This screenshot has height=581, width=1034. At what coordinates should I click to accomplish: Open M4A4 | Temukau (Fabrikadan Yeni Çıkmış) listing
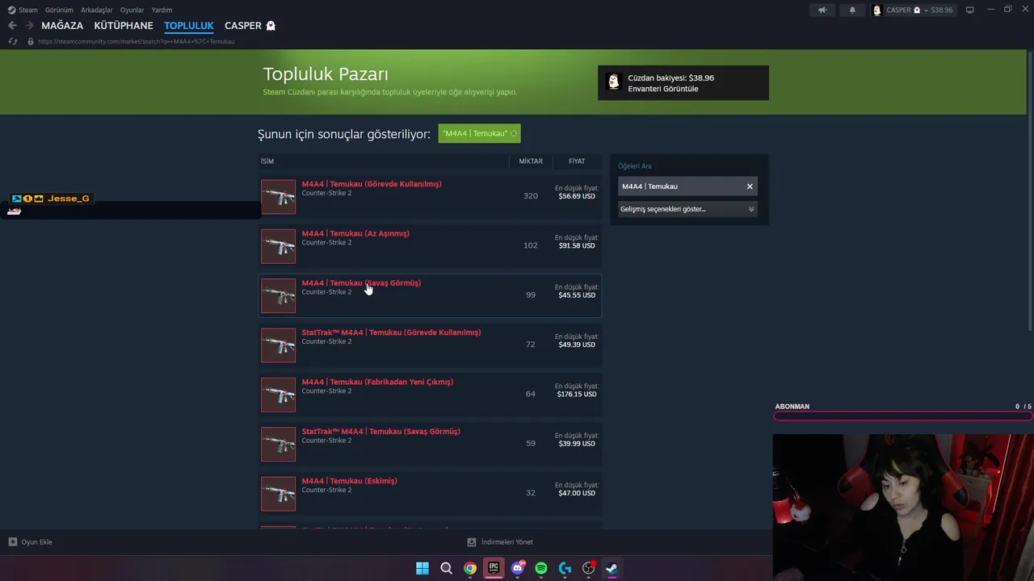click(x=377, y=382)
